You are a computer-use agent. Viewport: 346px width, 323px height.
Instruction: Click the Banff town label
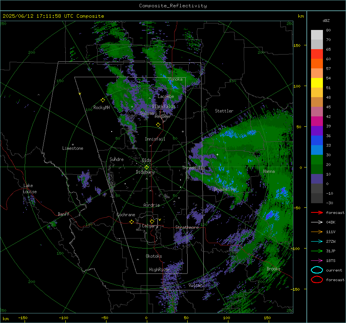(x=63, y=214)
